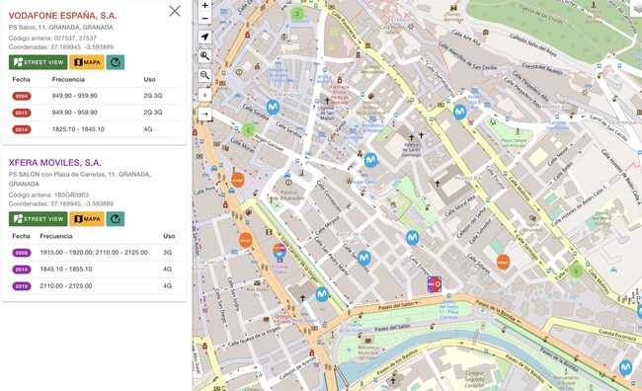Select Movistar marker by Carrera de la Virgen church
Viewport: 642px width, 391px height.
(x=322, y=294)
